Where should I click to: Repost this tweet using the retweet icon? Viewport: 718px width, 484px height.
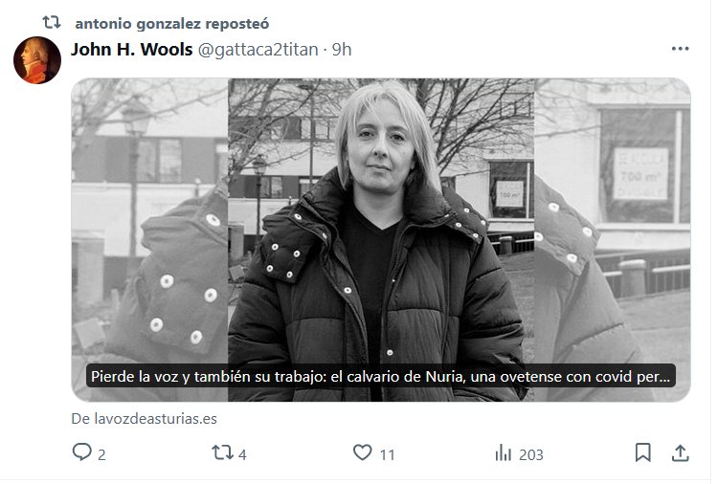point(222,452)
